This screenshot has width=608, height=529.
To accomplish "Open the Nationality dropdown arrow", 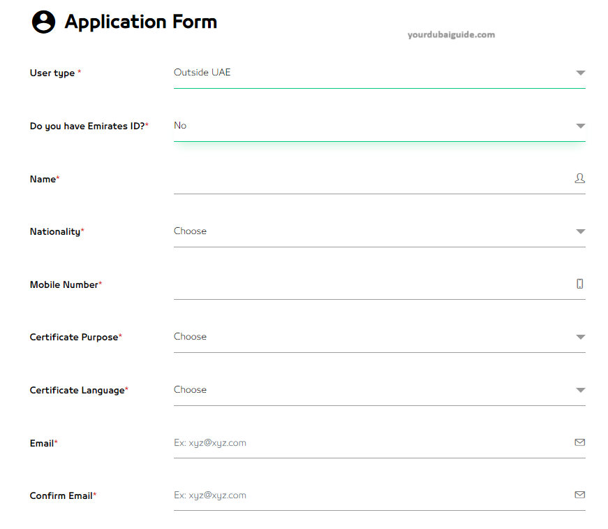I will 580,231.
